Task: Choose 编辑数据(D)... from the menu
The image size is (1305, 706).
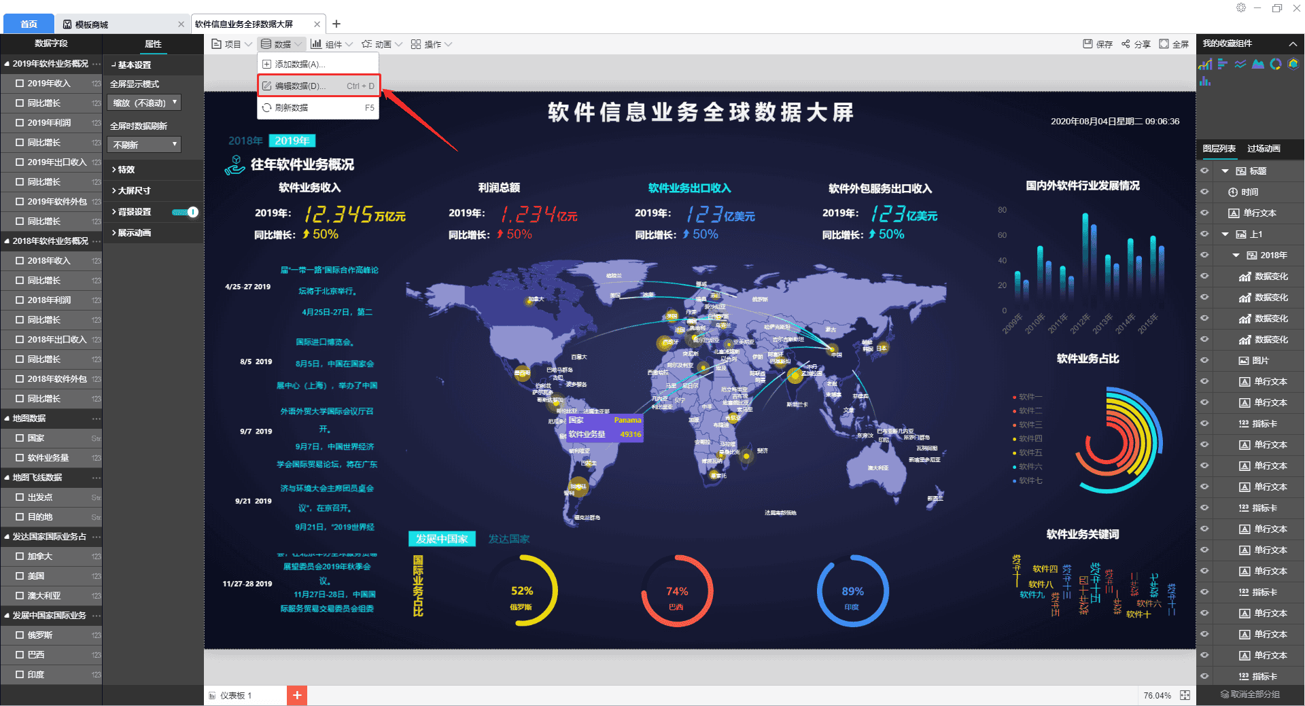Action: click(318, 86)
